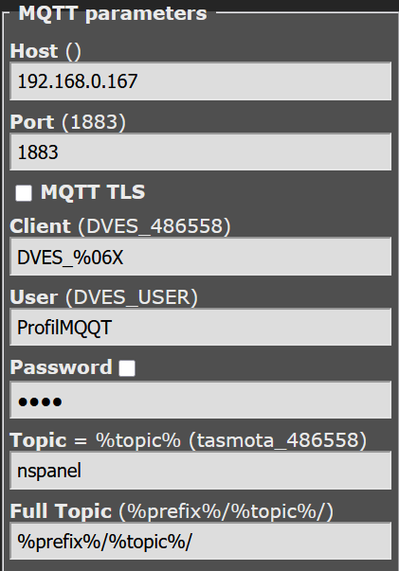This screenshot has height=571, width=399.
Task: Select the Client field with DVES_%06X
Action: coord(200,257)
